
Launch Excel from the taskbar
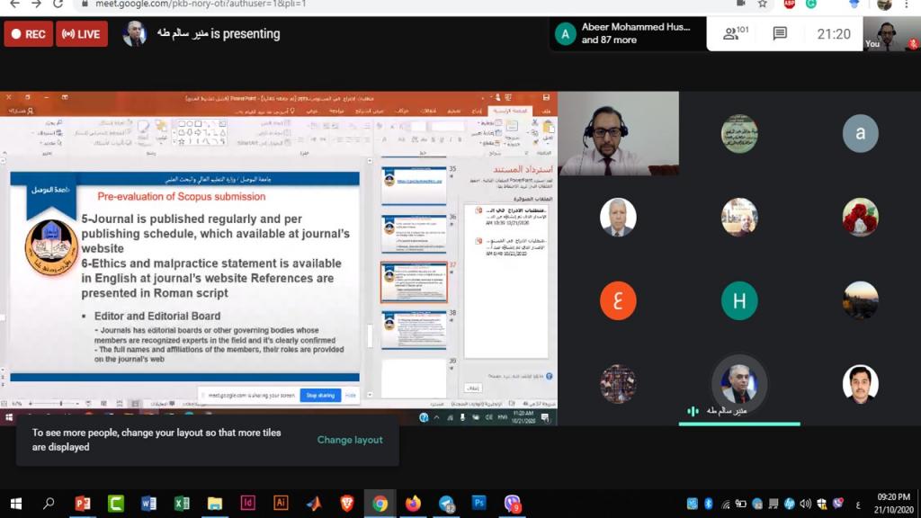[x=181, y=504]
